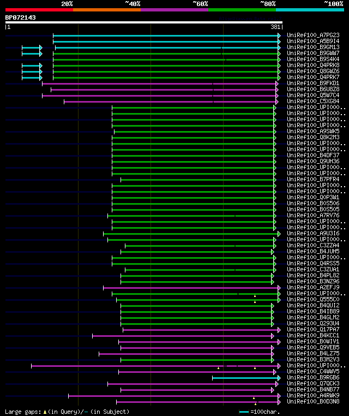Select the UniRef100_C5XG84 label

coord(313,101)
